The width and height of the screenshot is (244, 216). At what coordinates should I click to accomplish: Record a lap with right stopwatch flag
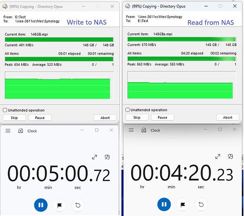(x=182, y=204)
